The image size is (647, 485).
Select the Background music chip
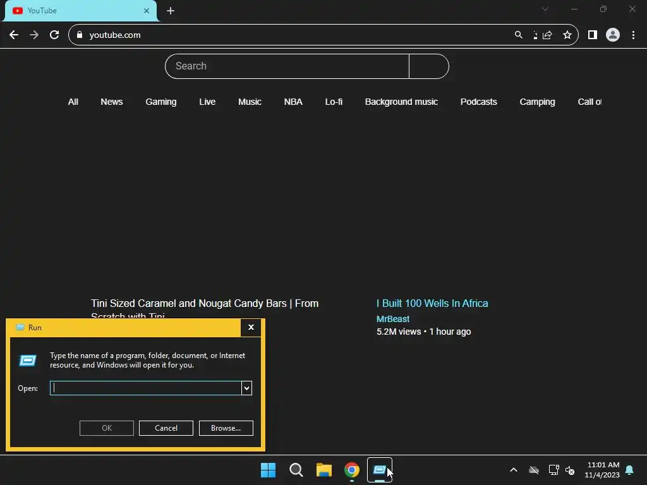tap(401, 102)
